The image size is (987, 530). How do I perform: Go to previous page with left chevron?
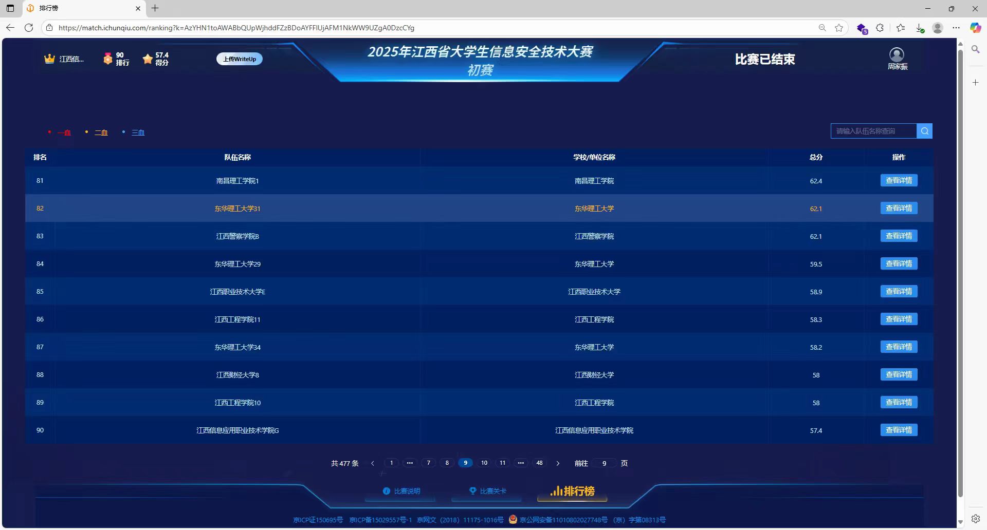click(373, 463)
